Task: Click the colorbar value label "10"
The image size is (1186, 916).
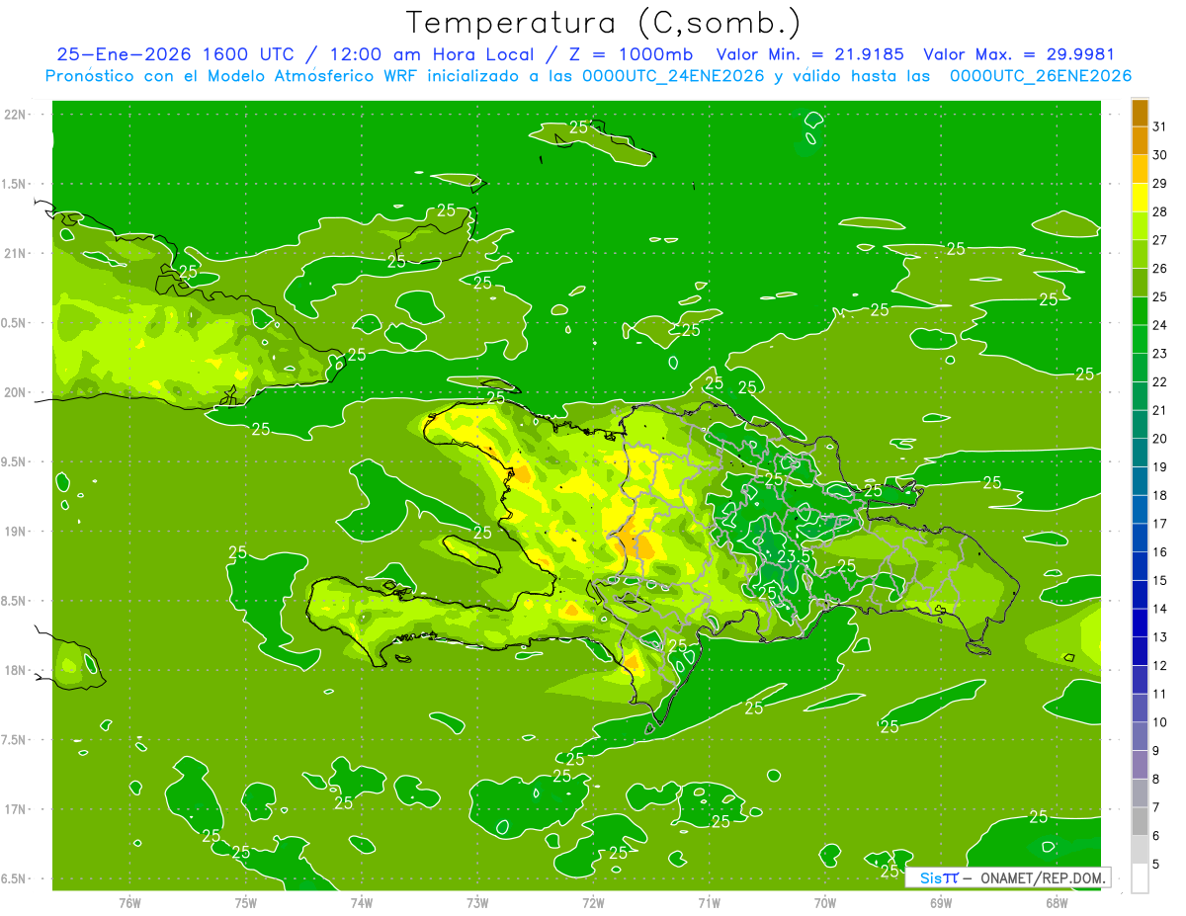Action: coord(1160,722)
